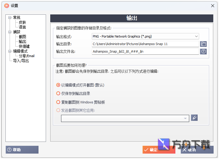Collapse the 常规 tree node
The height and width of the screenshot is (159, 219).
pos(10,18)
